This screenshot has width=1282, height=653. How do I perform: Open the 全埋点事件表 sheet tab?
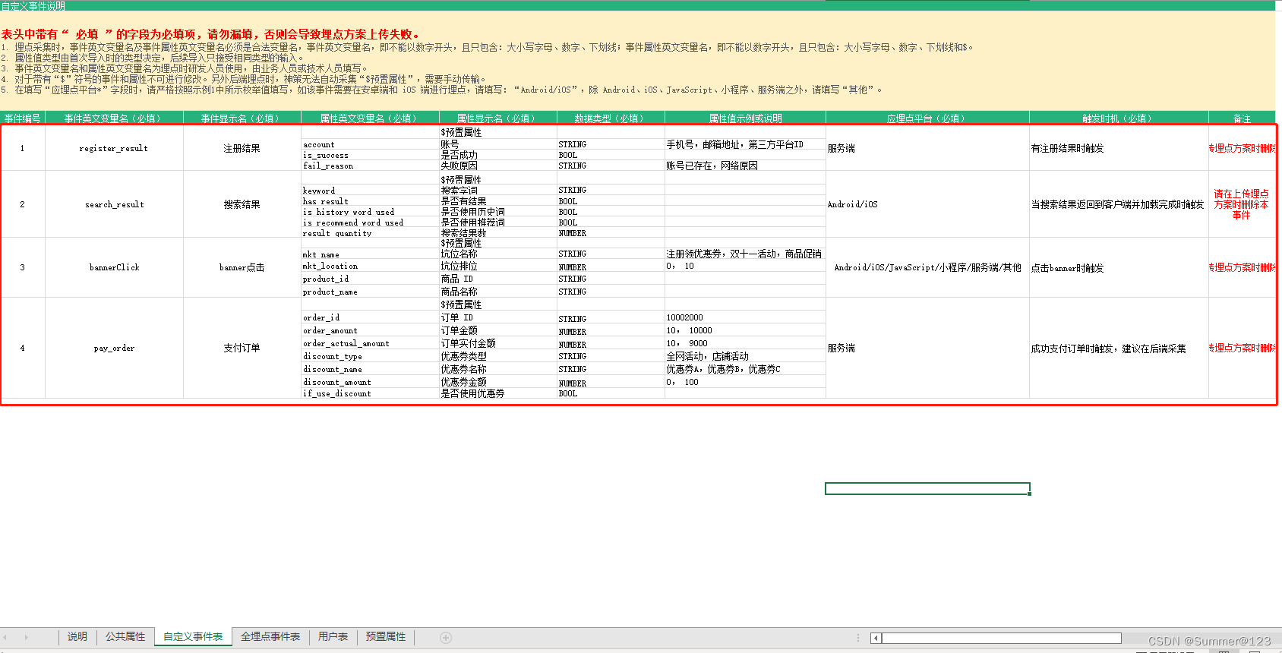[270, 637]
